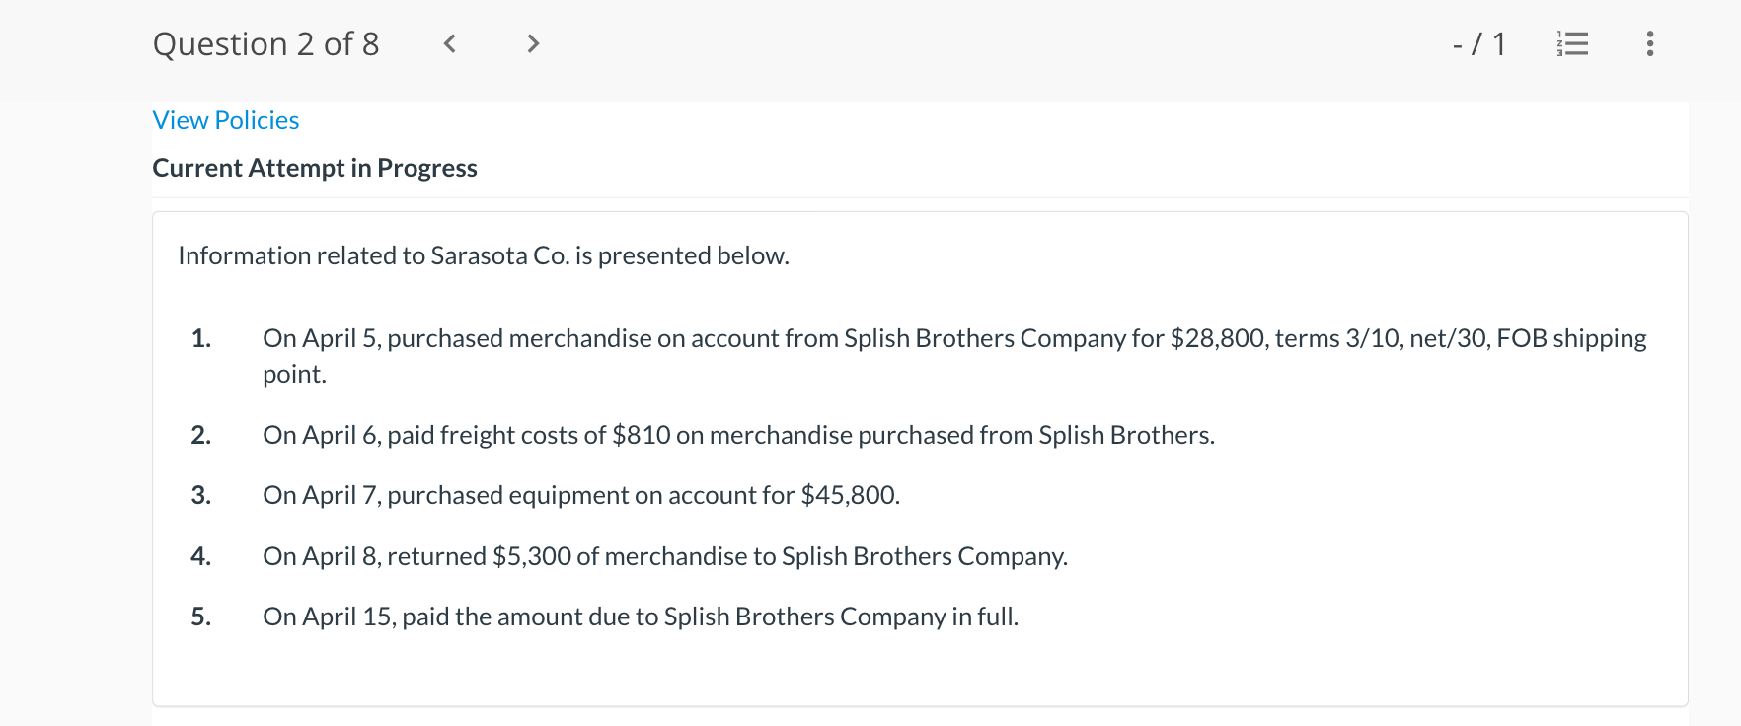This screenshot has height=726, width=1741.
Task: Click the "- / 1" score indicator
Action: (1478, 44)
